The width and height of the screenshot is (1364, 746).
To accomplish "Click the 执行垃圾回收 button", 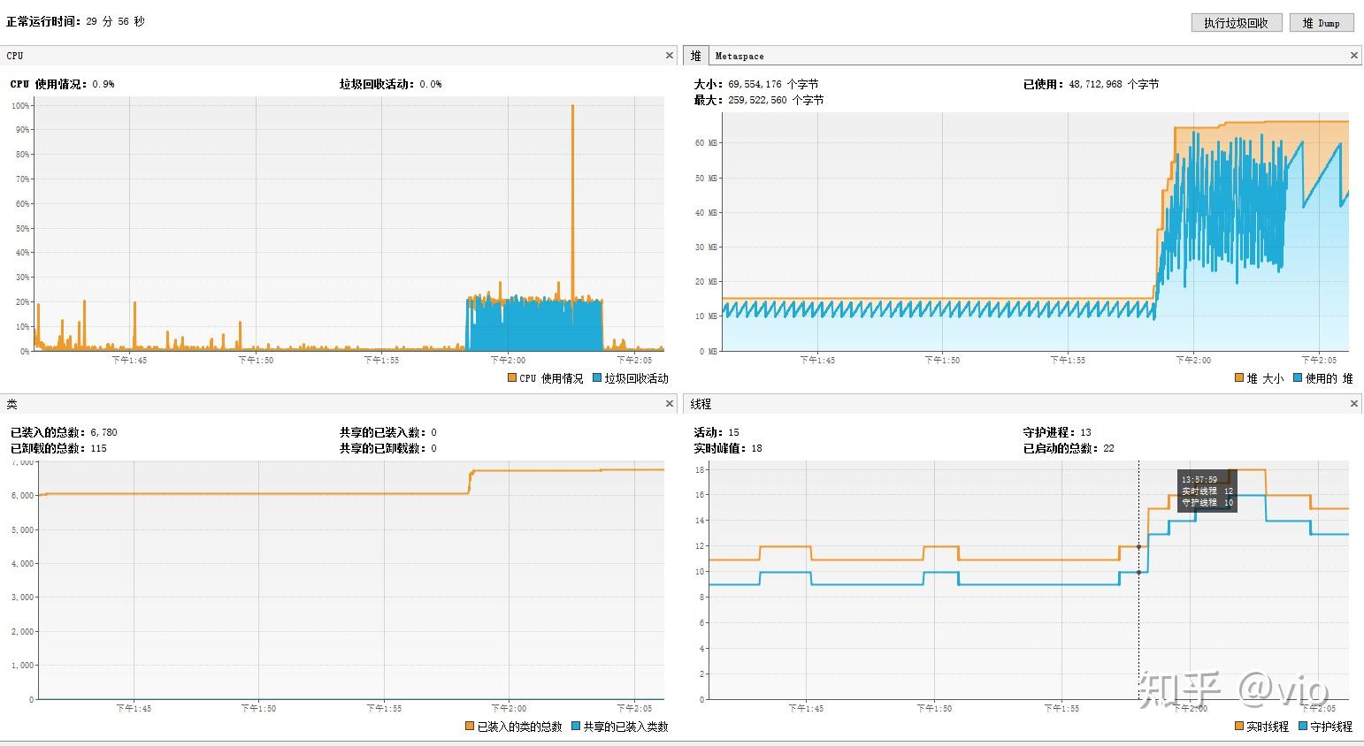I will [1237, 22].
